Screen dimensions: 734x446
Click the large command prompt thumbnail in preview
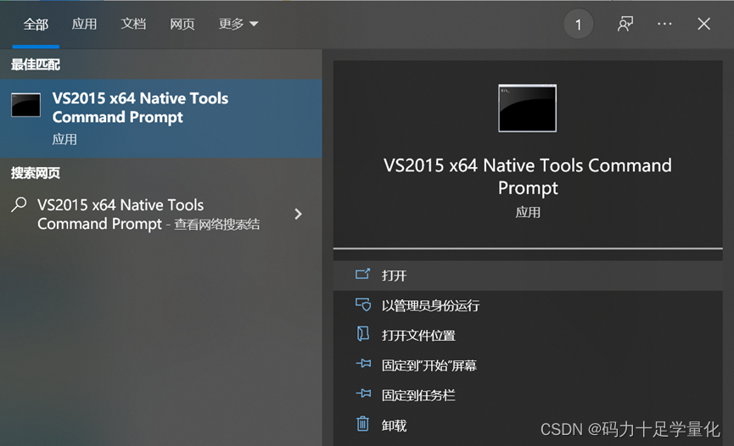pyautogui.click(x=528, y=108)
